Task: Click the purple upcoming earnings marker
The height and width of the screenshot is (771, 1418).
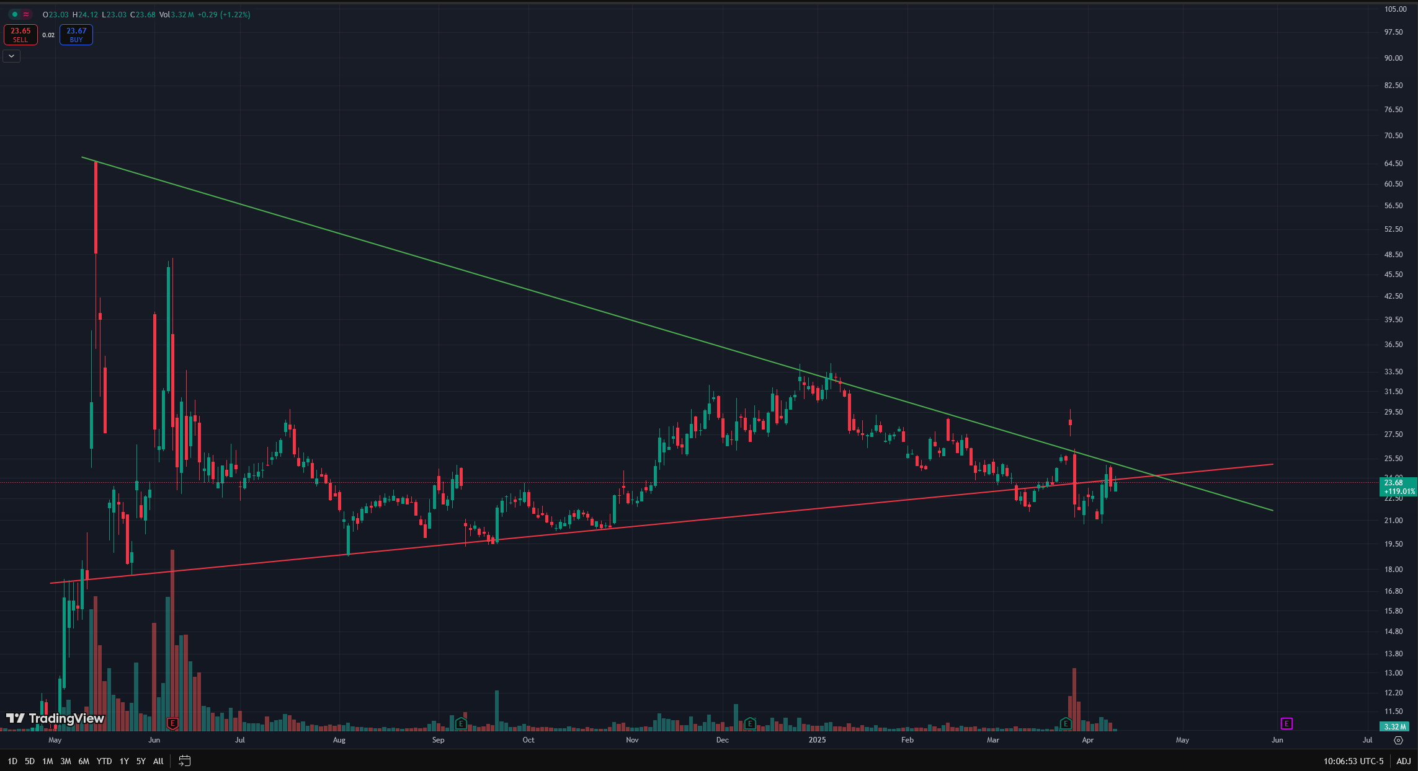Action: [1286, 723]
